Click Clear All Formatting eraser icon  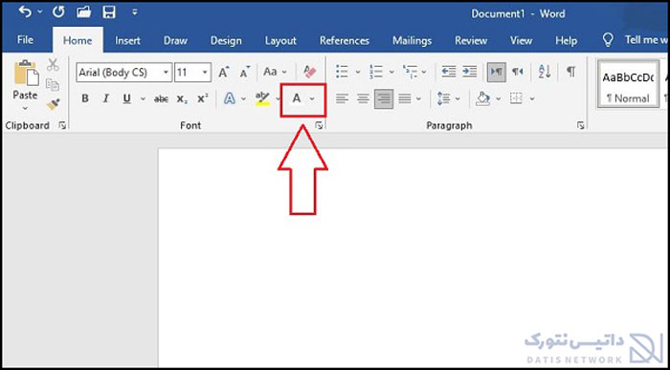click(x=309, y=72)
